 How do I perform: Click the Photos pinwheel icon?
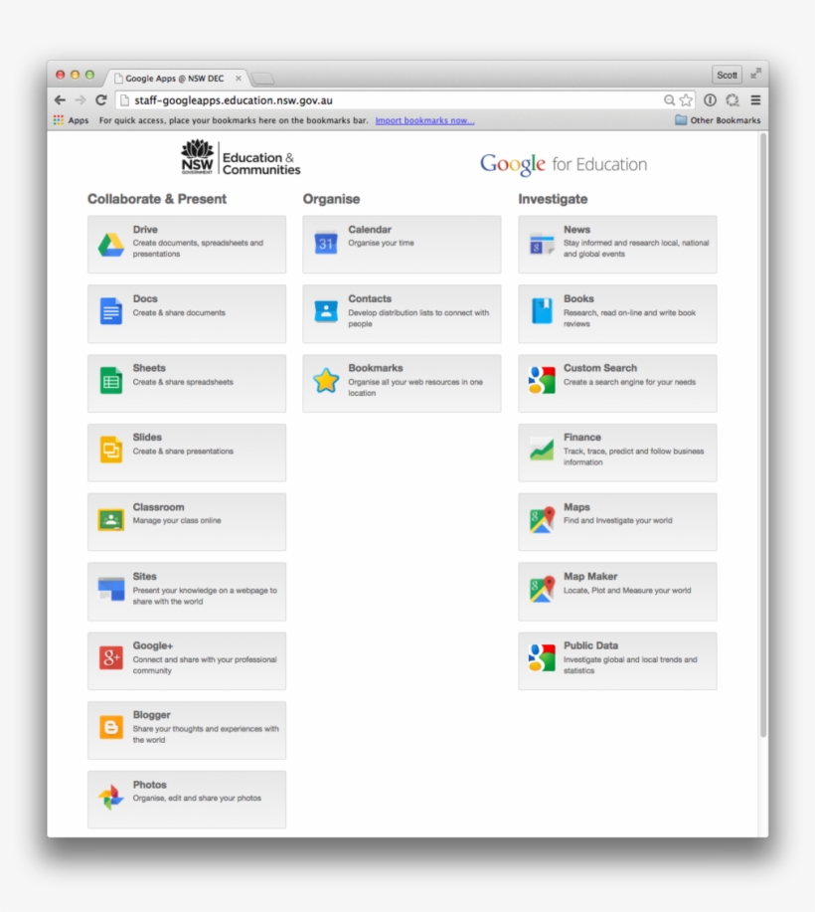110,797
